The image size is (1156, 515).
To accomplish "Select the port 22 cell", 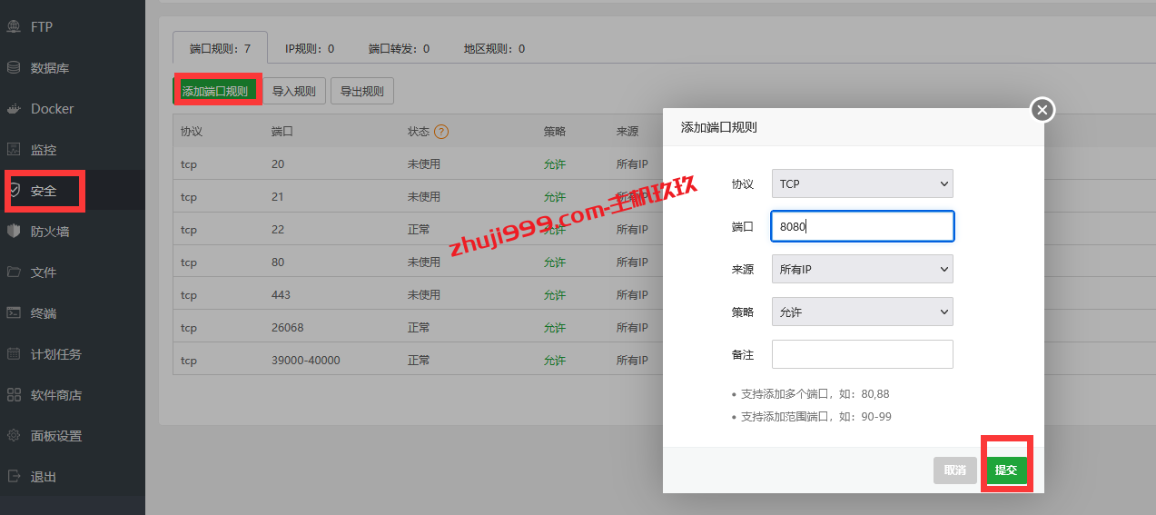I will (278, 229).
